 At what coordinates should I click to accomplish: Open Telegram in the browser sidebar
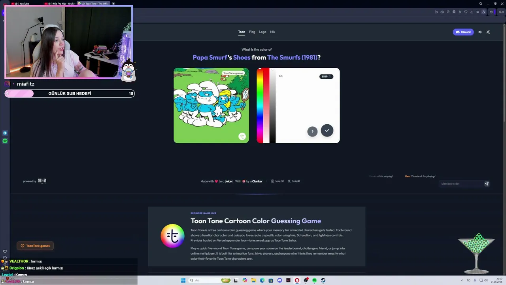point(5,133)
